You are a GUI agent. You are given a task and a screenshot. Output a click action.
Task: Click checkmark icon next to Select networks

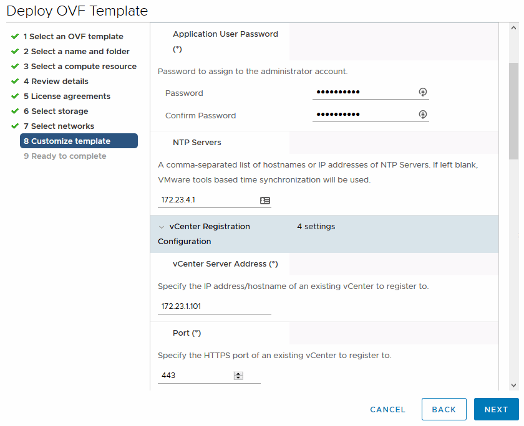pos(15,126)
